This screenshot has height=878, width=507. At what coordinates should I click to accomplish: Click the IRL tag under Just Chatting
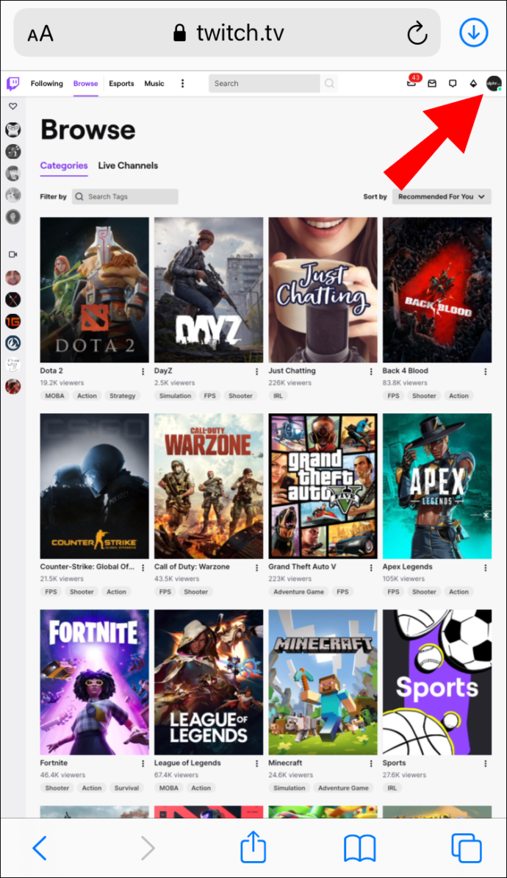tap(278, 396)
